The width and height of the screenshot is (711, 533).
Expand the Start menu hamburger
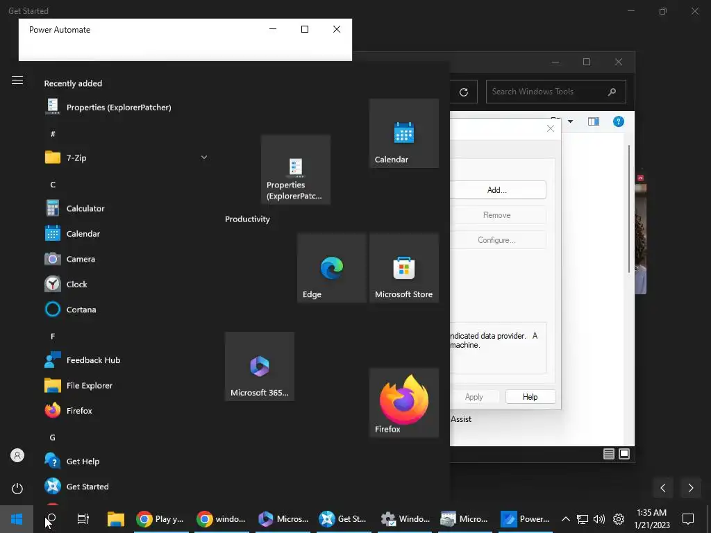pos(17,81)
